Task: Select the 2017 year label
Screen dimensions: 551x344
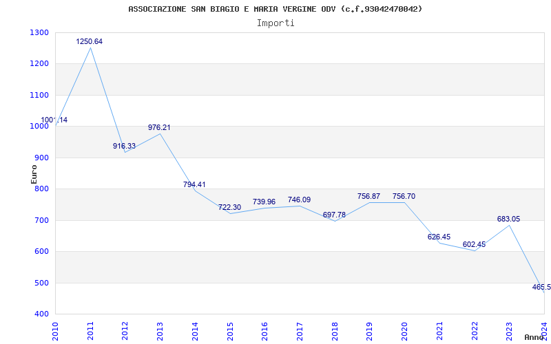Action: coord(300,332)
